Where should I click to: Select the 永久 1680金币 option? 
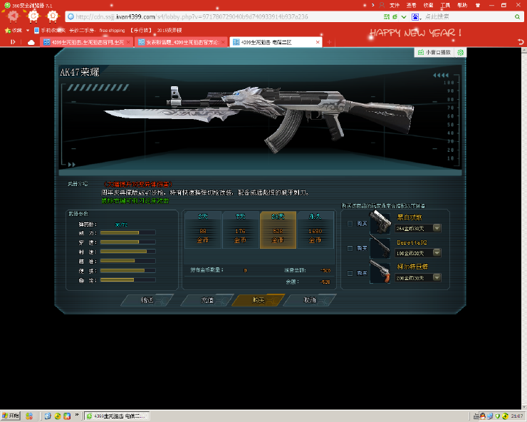click(315, 230)
